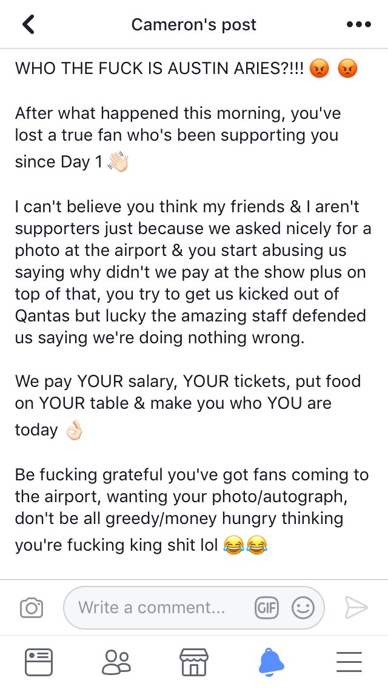Click the "Cameron's post" header title

point(194,25)
